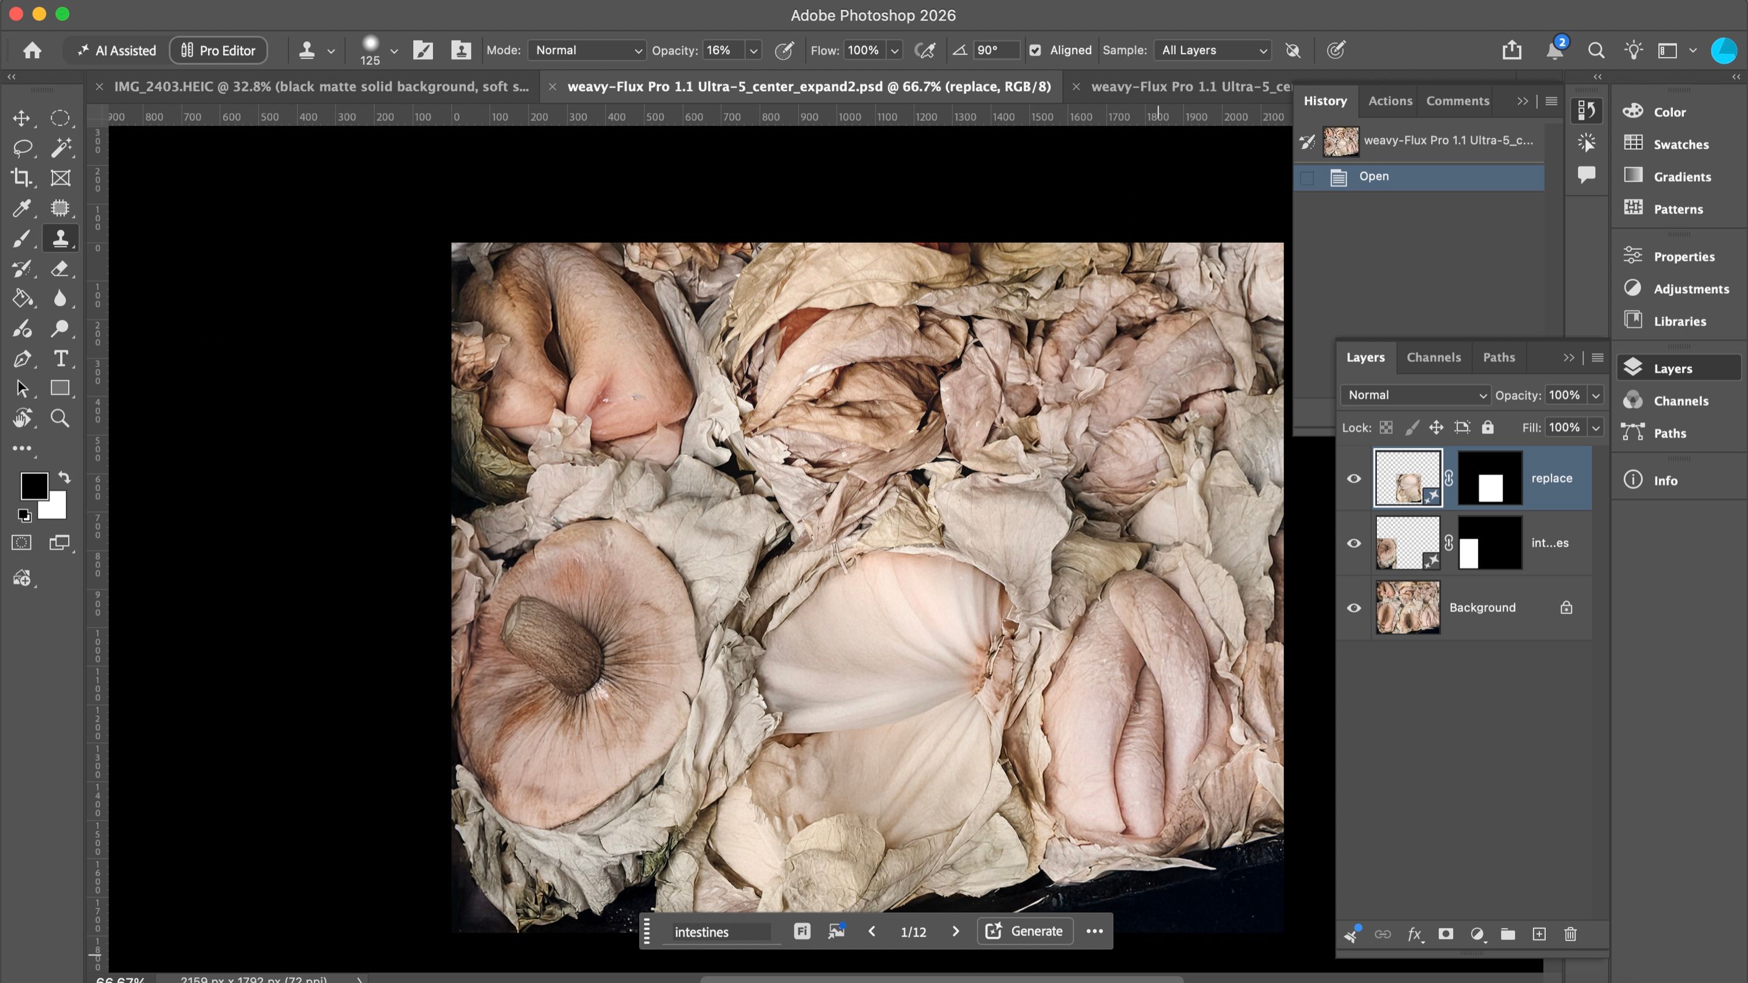The height and width of the screenshot is (983, 1748).
Task: Open the Sample dropdown All Layers
Action: (1213, 50)
